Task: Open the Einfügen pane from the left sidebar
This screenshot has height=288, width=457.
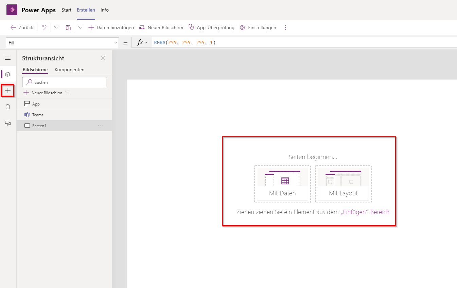Action: tap(8, 91)
